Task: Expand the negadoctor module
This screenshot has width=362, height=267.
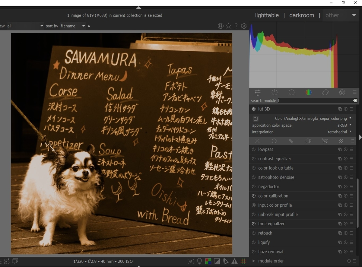Action: pos(269,187)
